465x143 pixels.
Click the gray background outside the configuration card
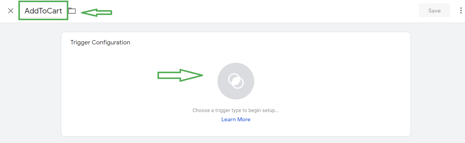pyautogui.click(x=31, y=83)
